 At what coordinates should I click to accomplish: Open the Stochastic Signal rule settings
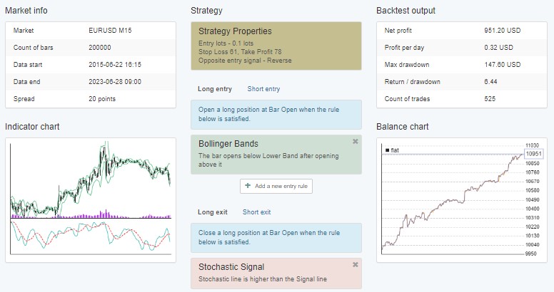pos(276,273)
